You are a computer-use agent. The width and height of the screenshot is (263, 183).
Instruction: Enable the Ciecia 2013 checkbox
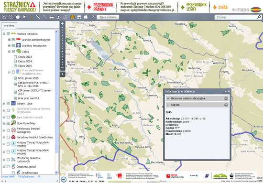[15, 57]
